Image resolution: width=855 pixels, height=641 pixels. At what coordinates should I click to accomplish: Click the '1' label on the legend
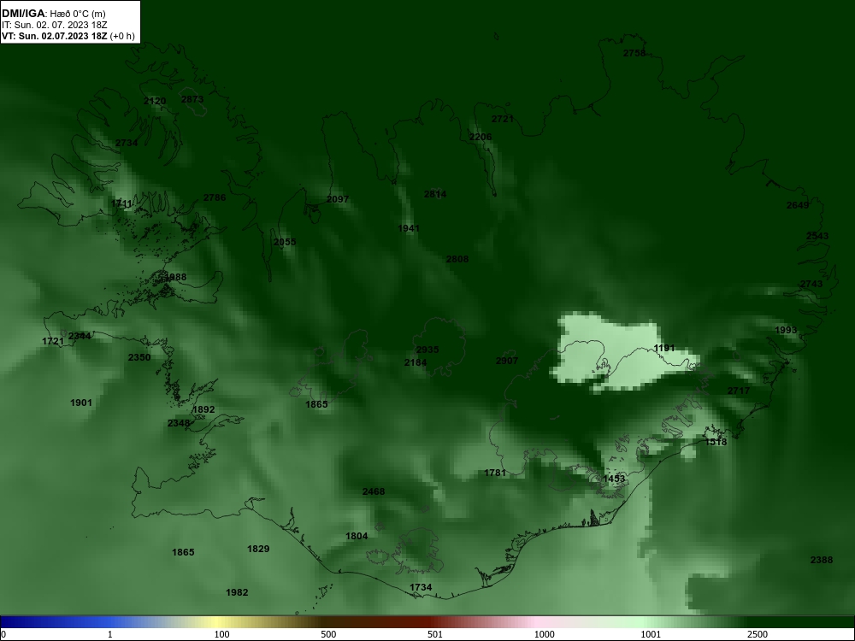click(110, 634)
